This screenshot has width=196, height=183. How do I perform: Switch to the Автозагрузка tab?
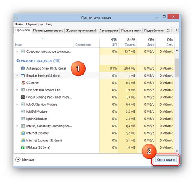109,31
